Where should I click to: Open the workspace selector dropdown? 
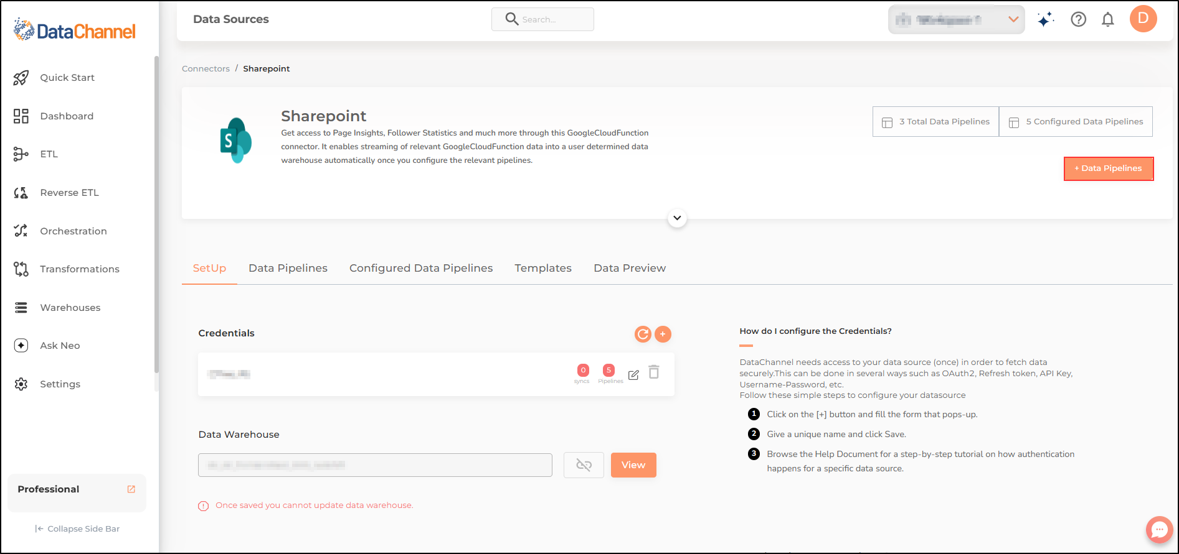(956, 20)
